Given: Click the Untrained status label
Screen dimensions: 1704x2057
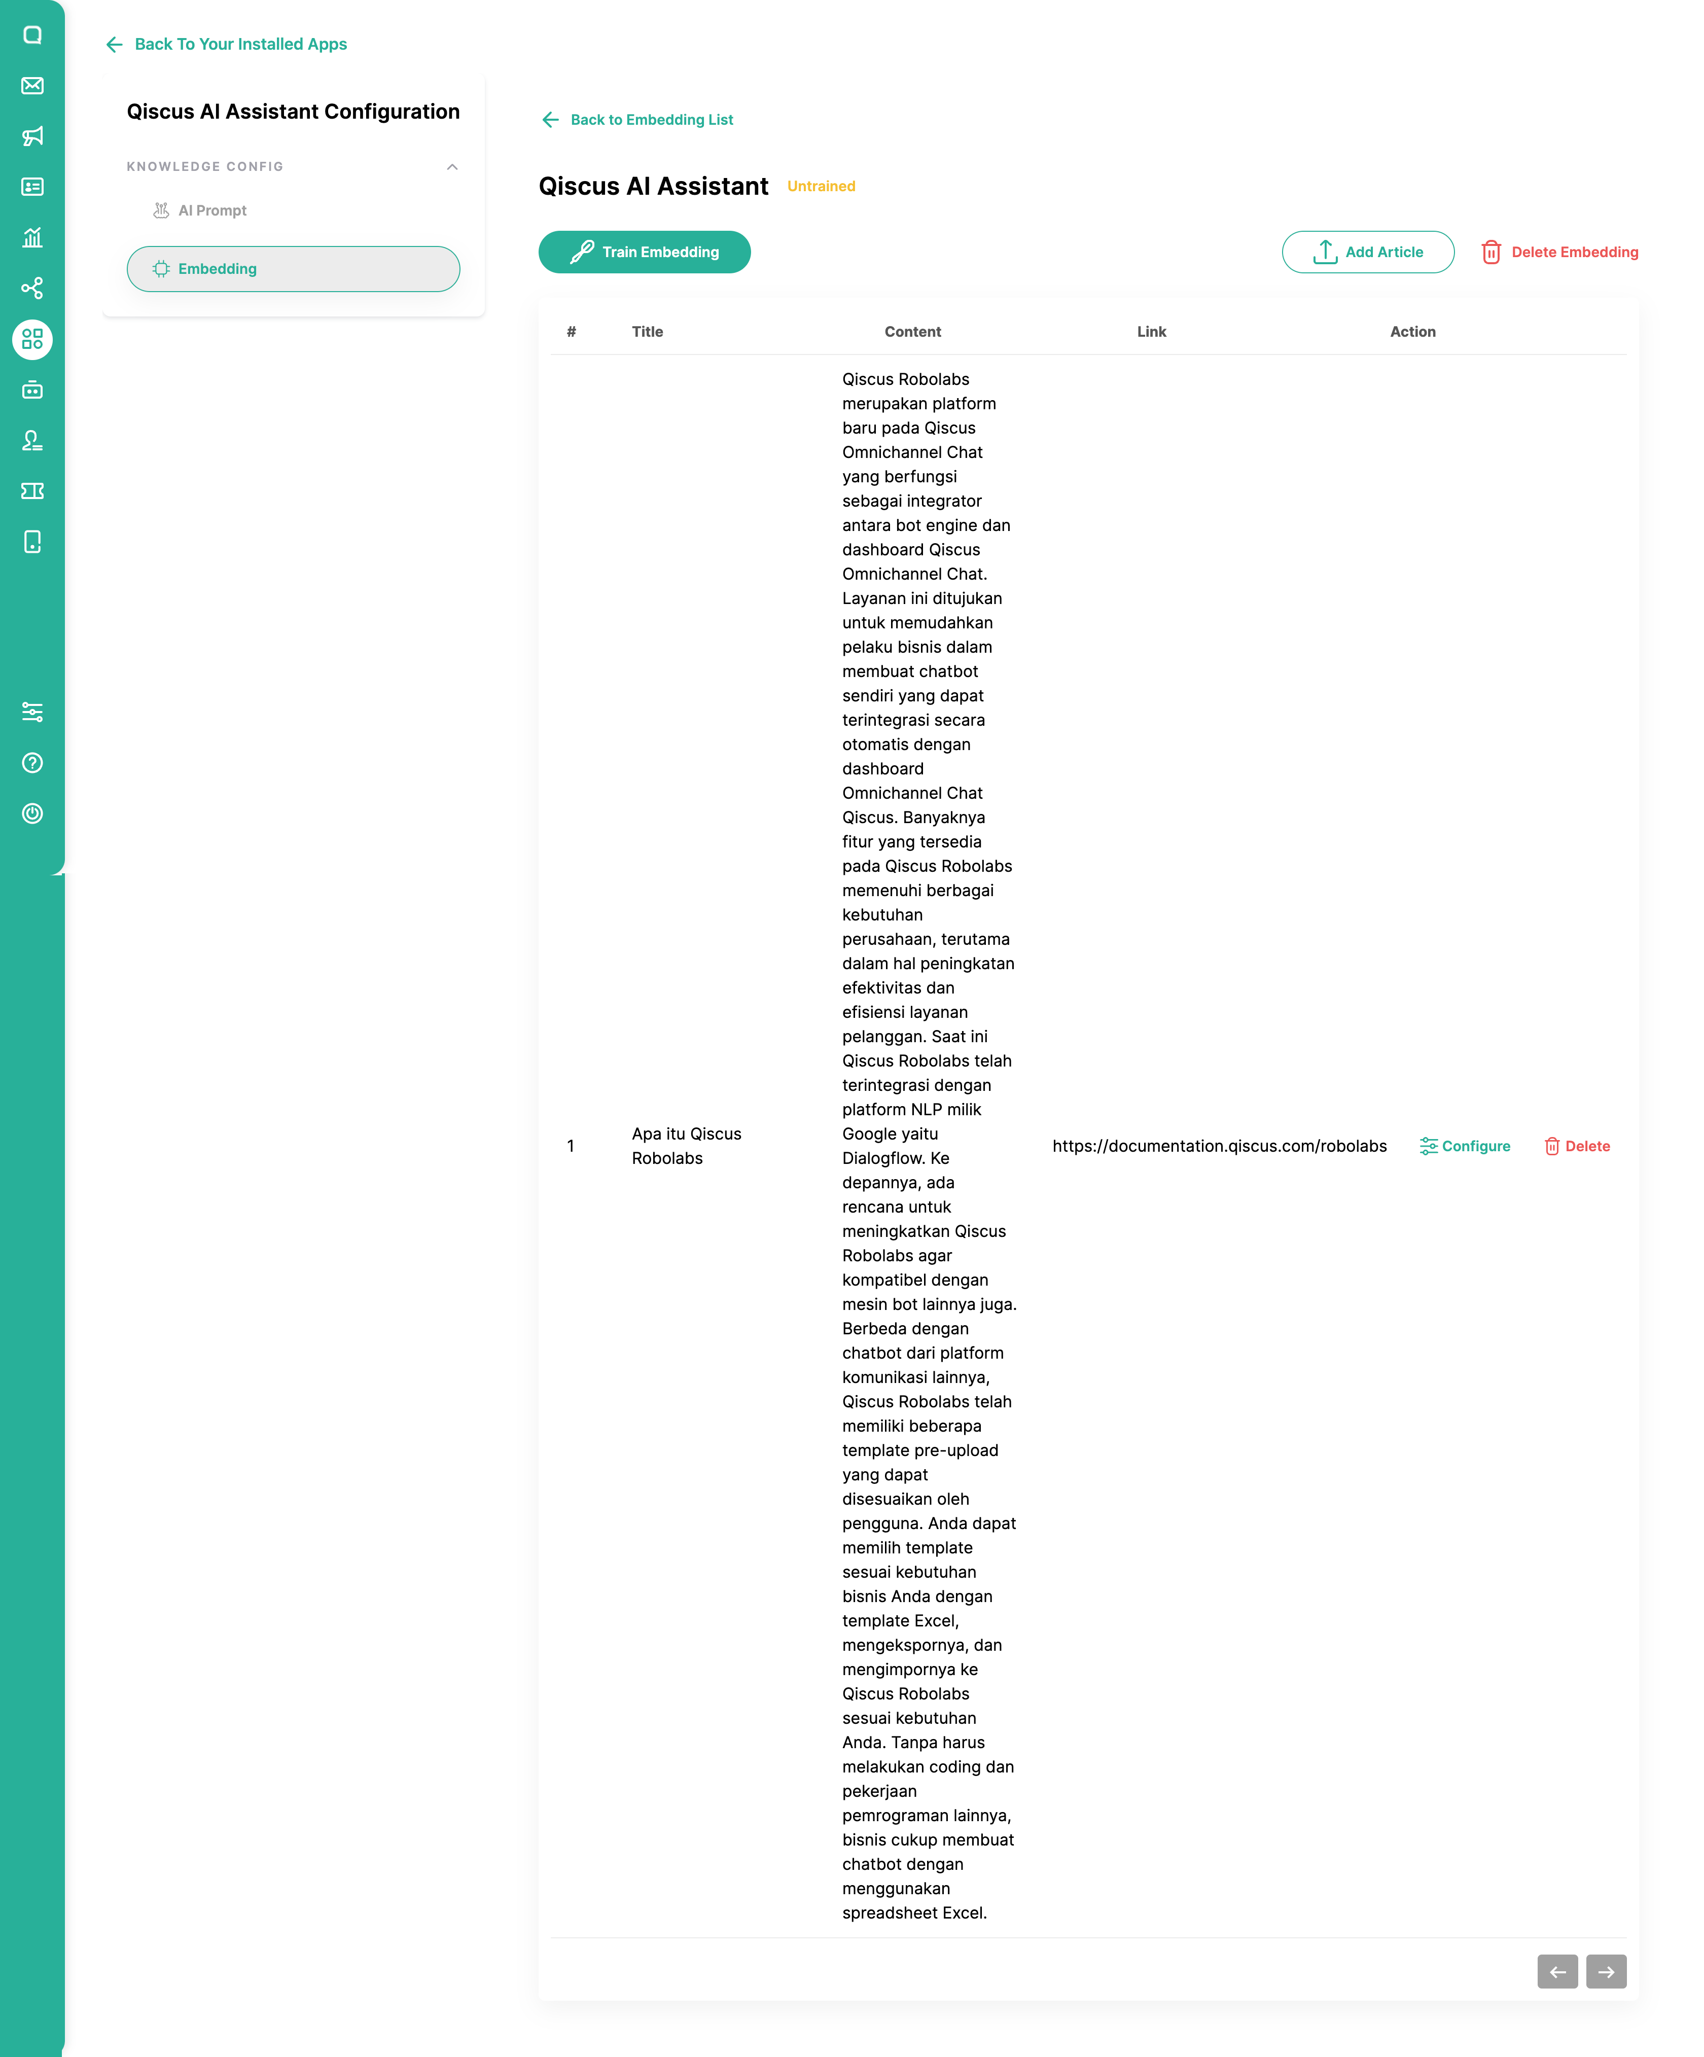Looking at the screenshot, I should (x=821, y=186).
